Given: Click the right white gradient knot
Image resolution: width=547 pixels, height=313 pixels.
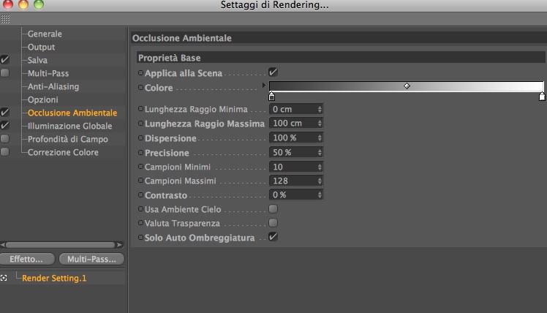Looking at the screenshot, I should [x=542, y=96].
